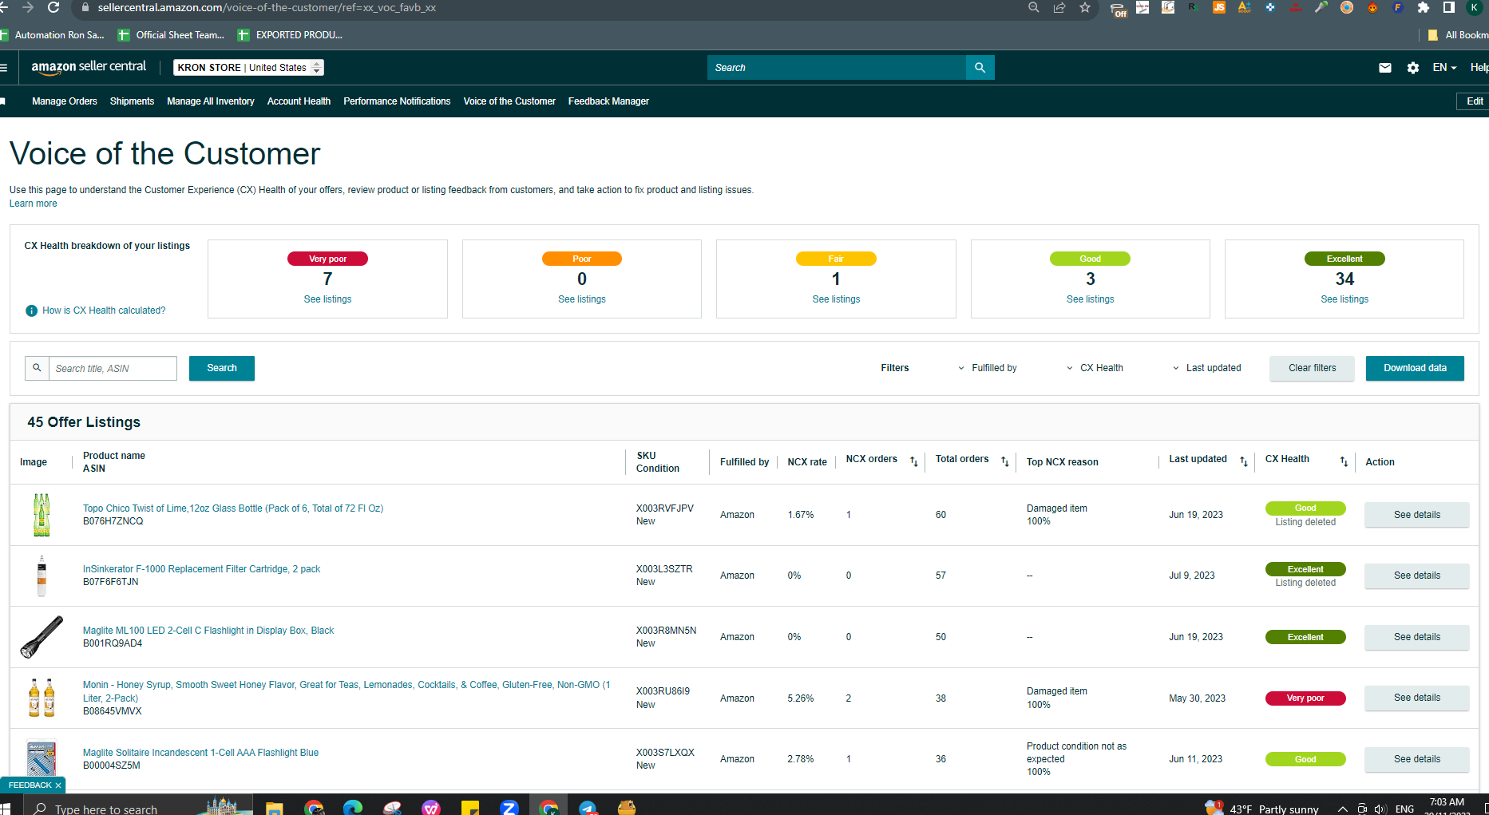This screenshot has width=1489, height=815.
Task: Sort by the Total orders column arrows
Action: click(x=1005, y=461)
